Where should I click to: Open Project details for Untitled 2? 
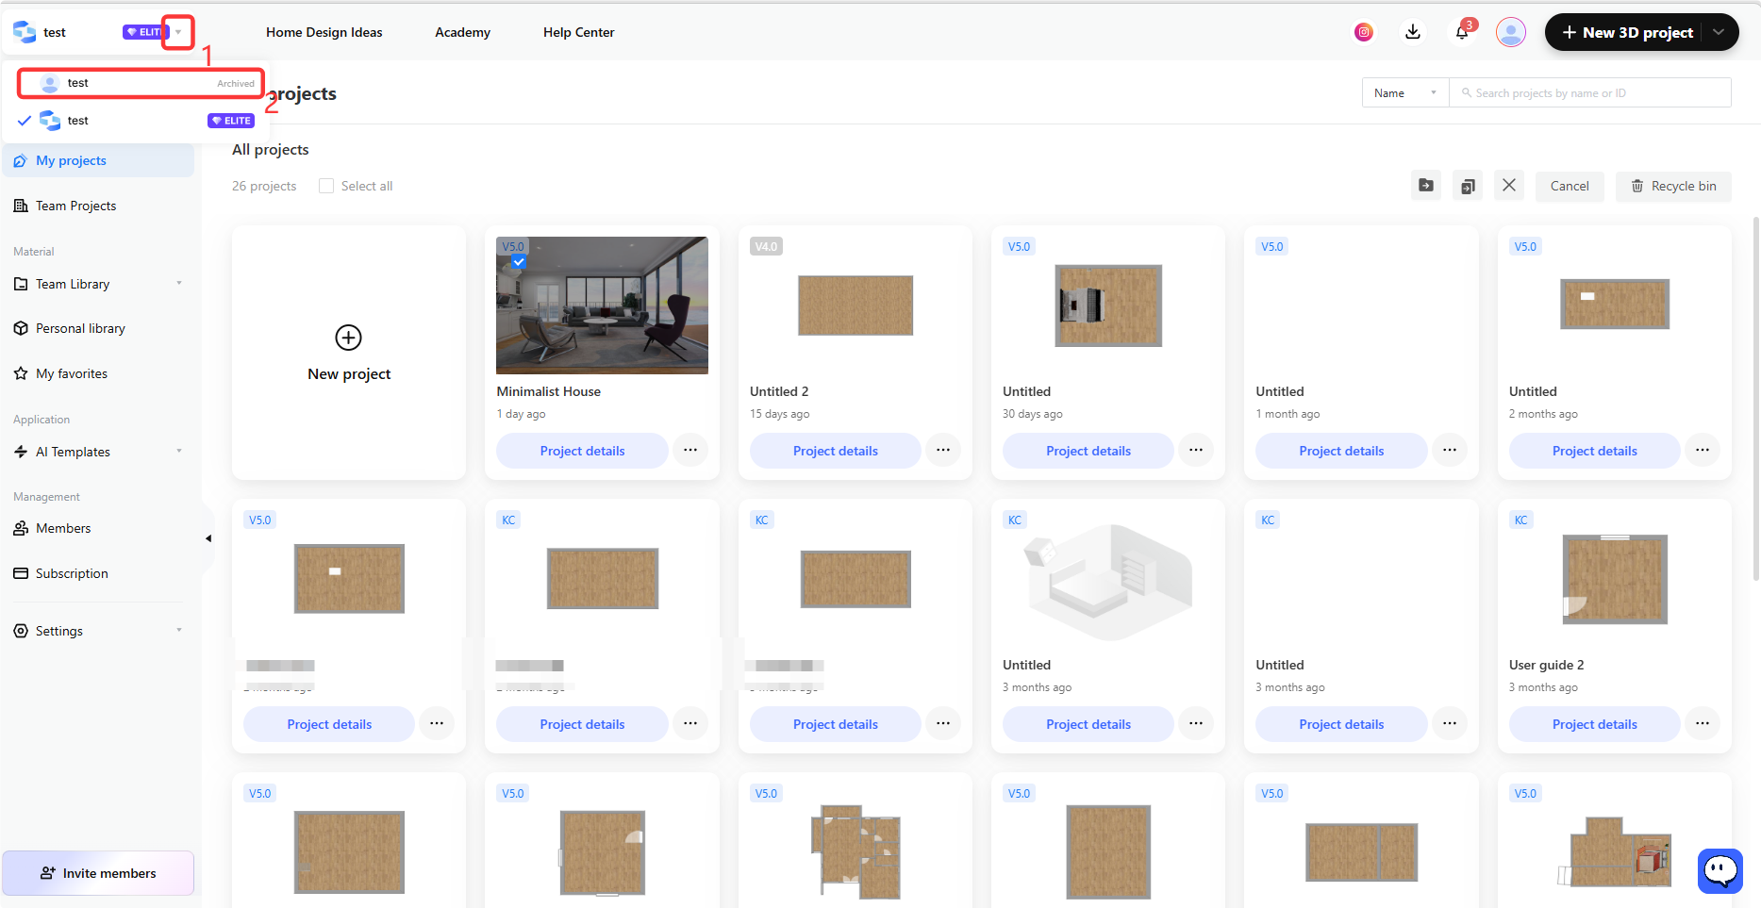(835, 451)
